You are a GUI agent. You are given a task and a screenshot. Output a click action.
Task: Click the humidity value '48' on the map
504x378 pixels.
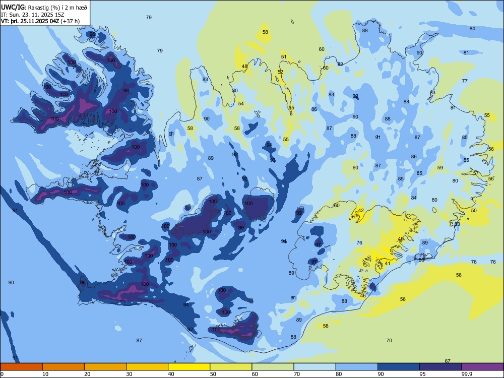[244, 67]
